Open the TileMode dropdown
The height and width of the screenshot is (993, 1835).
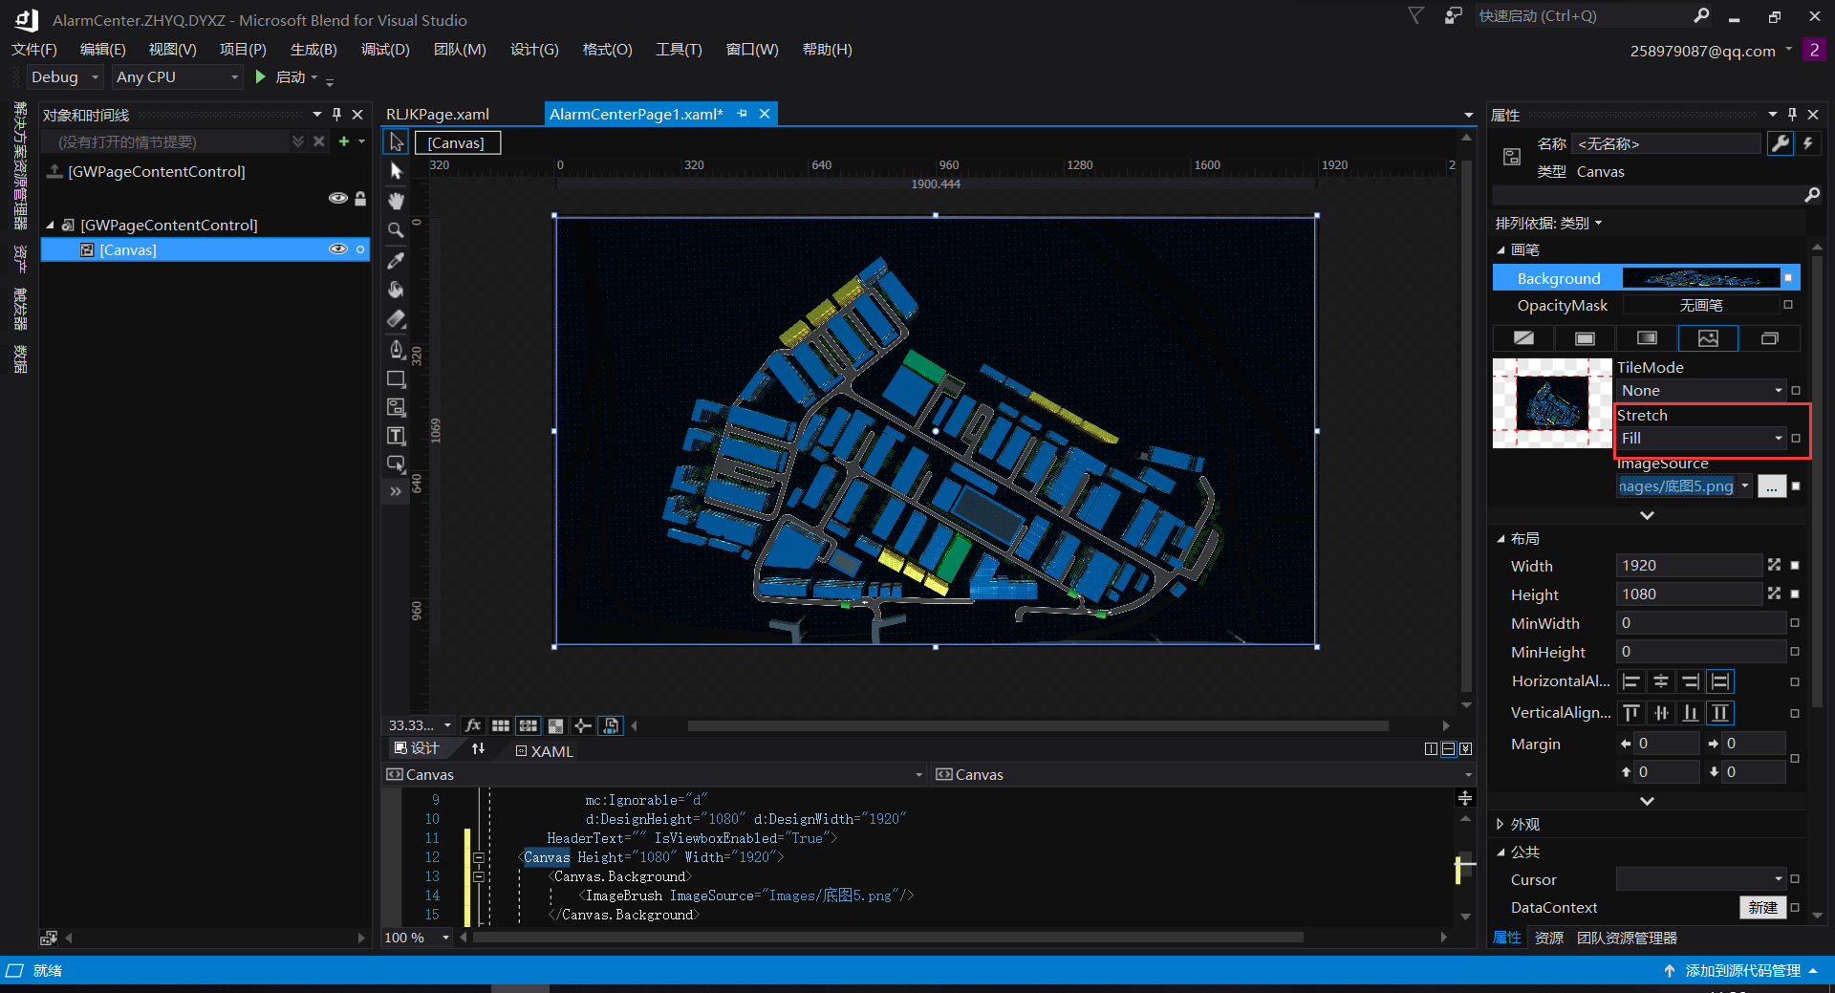pyautogui.click(x=1701, y=391)
